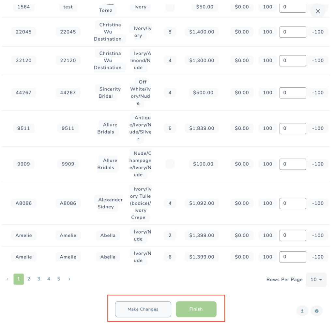Click the download icon at bottom right
Viewport: 334px width, 325px height.
click(302, 311)
